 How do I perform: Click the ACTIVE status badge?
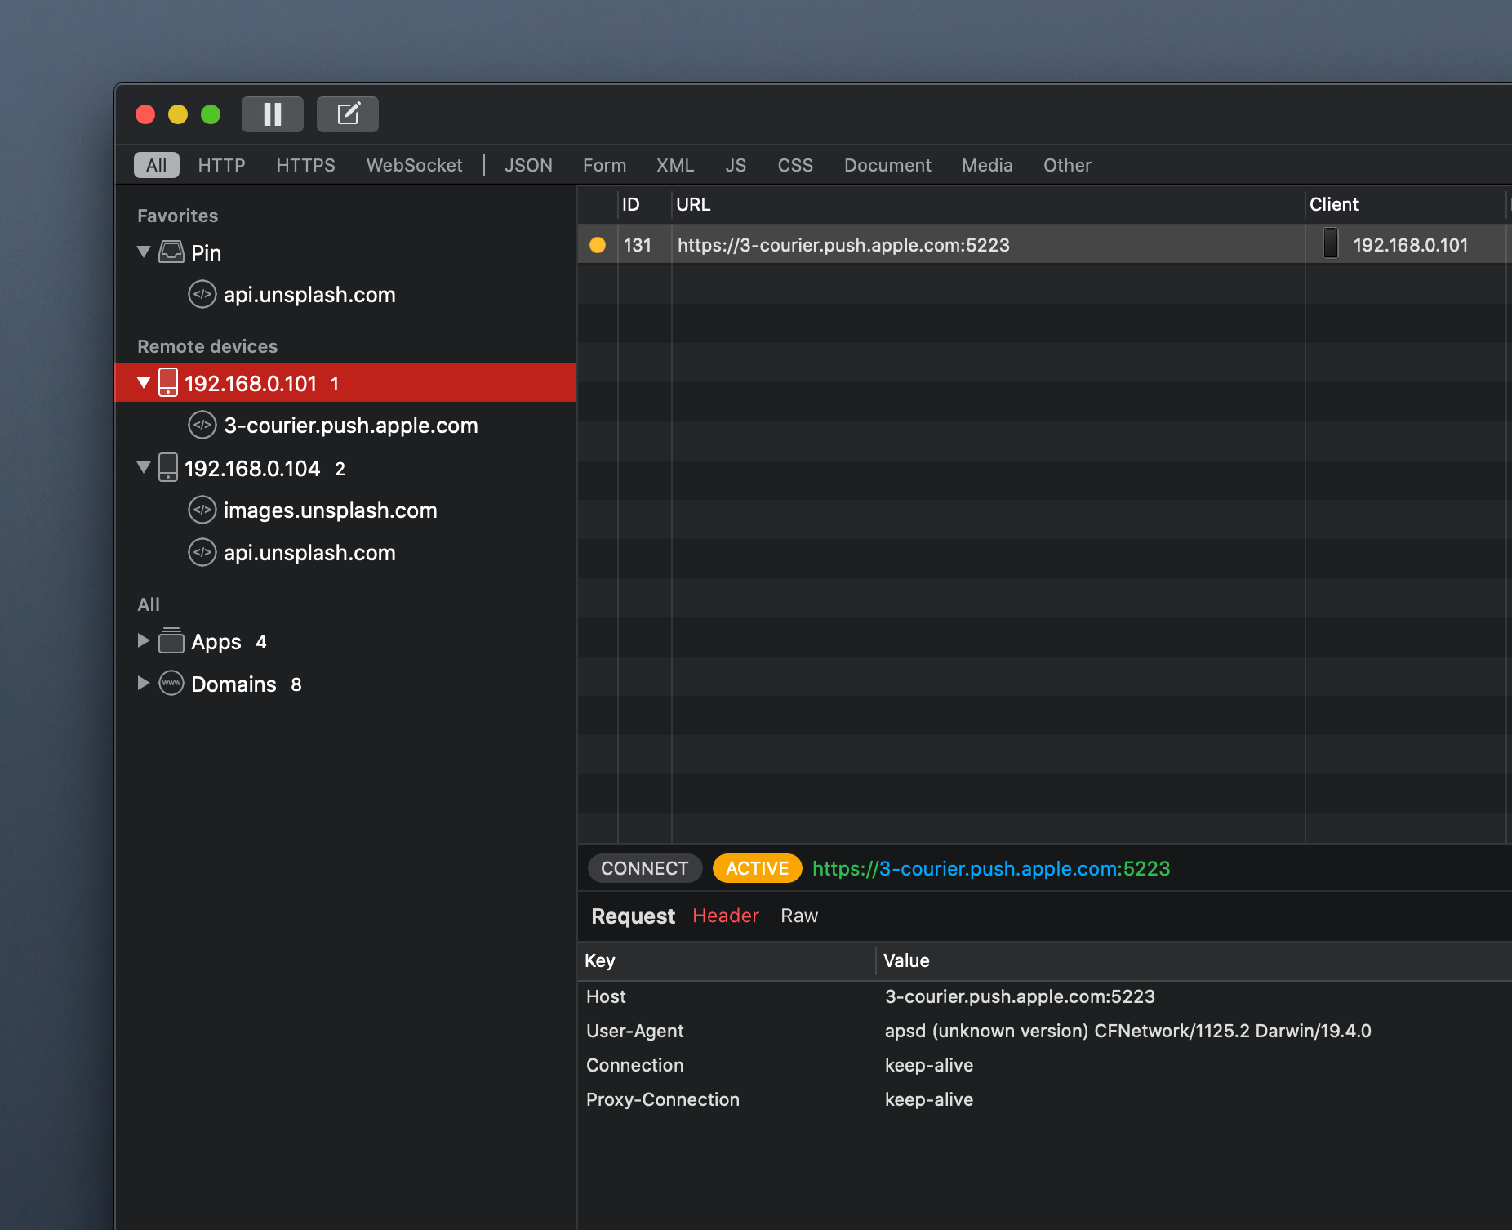click(x=756, y=868)
